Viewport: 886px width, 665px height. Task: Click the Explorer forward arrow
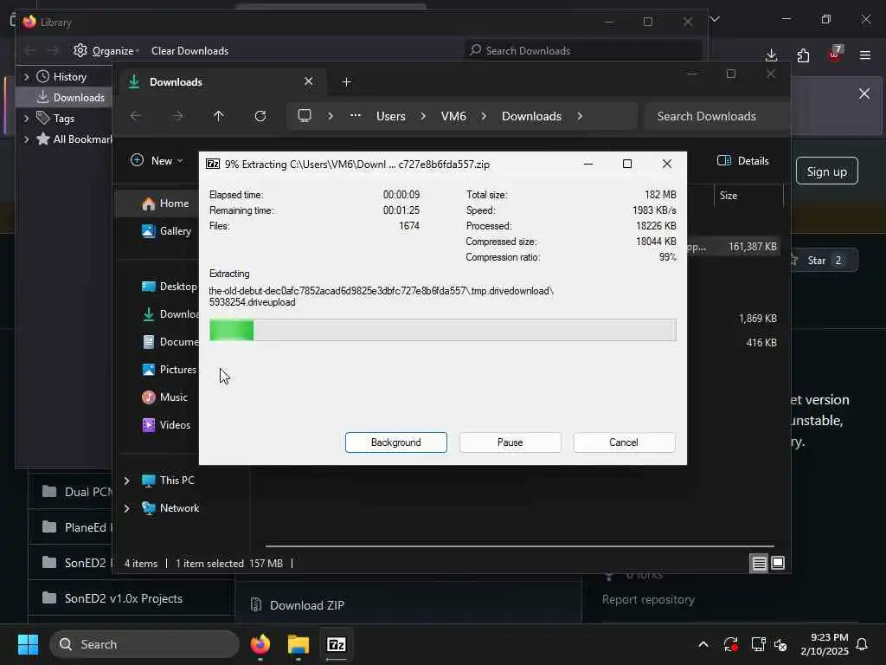(177, 116)
